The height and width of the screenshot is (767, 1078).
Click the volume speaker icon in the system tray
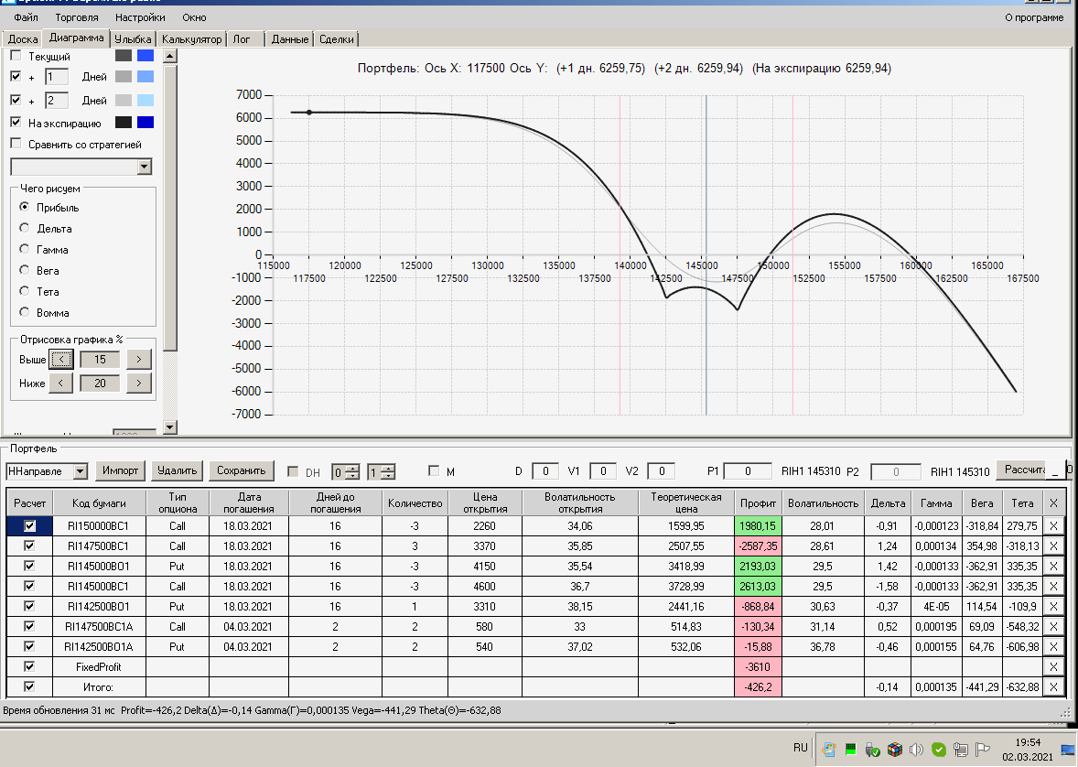tap(916, 749)
